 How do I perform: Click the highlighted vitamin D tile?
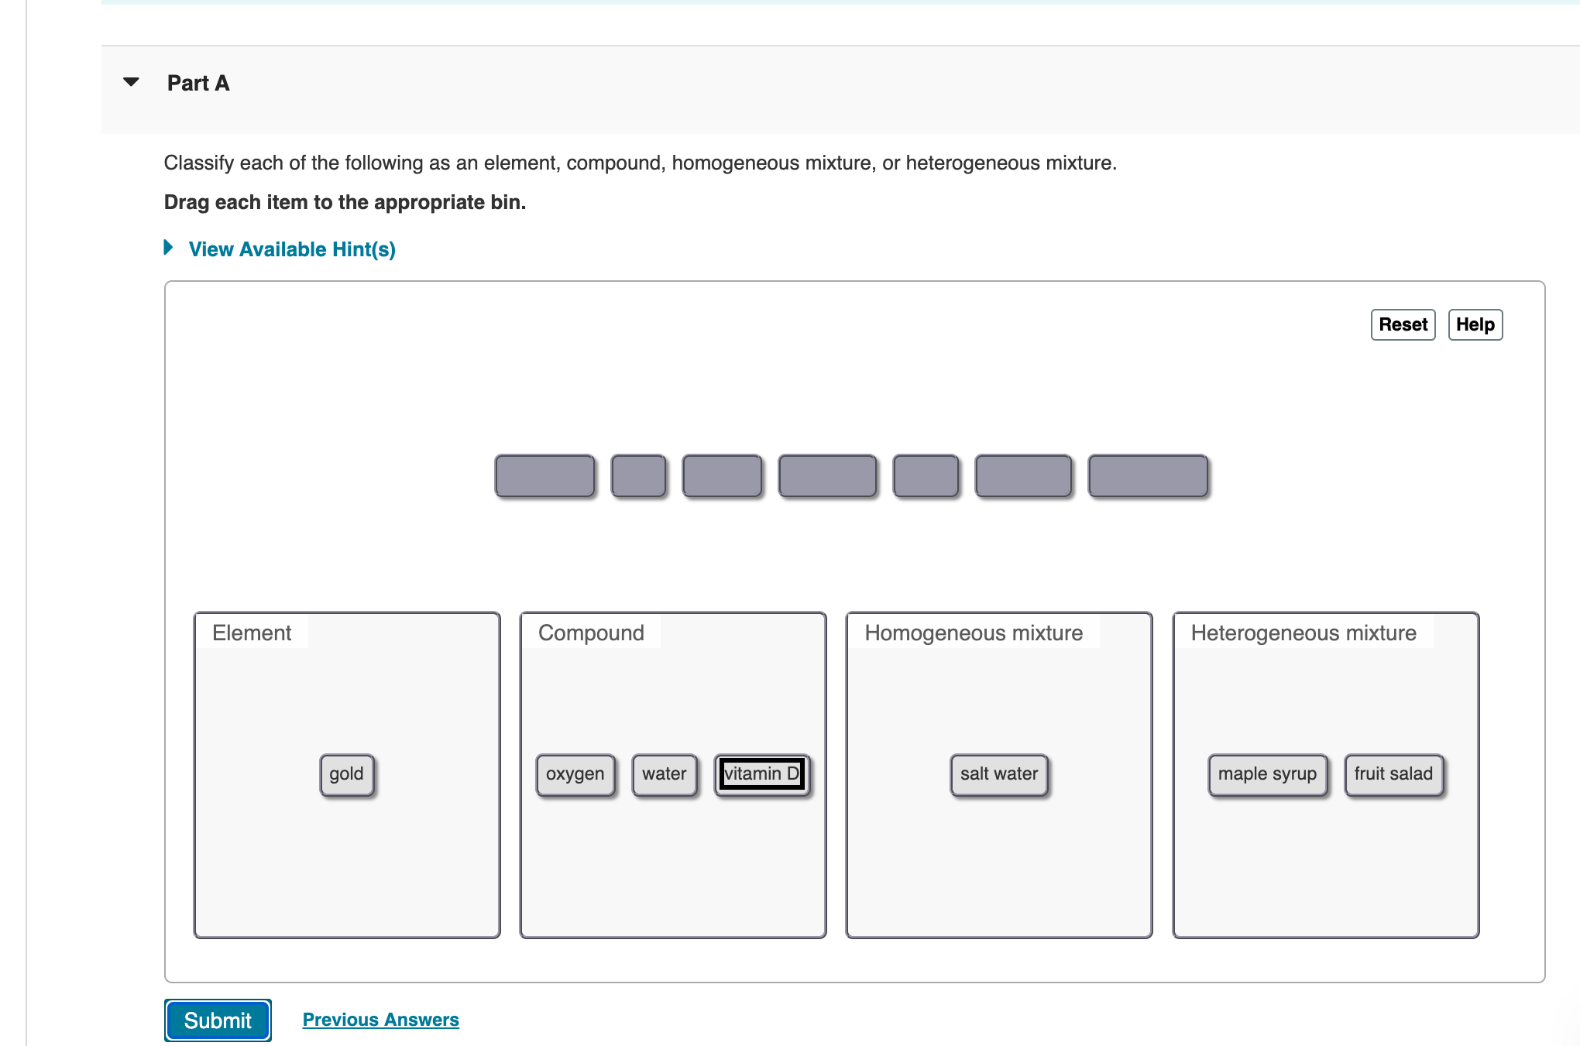click(x=761, y=774)
